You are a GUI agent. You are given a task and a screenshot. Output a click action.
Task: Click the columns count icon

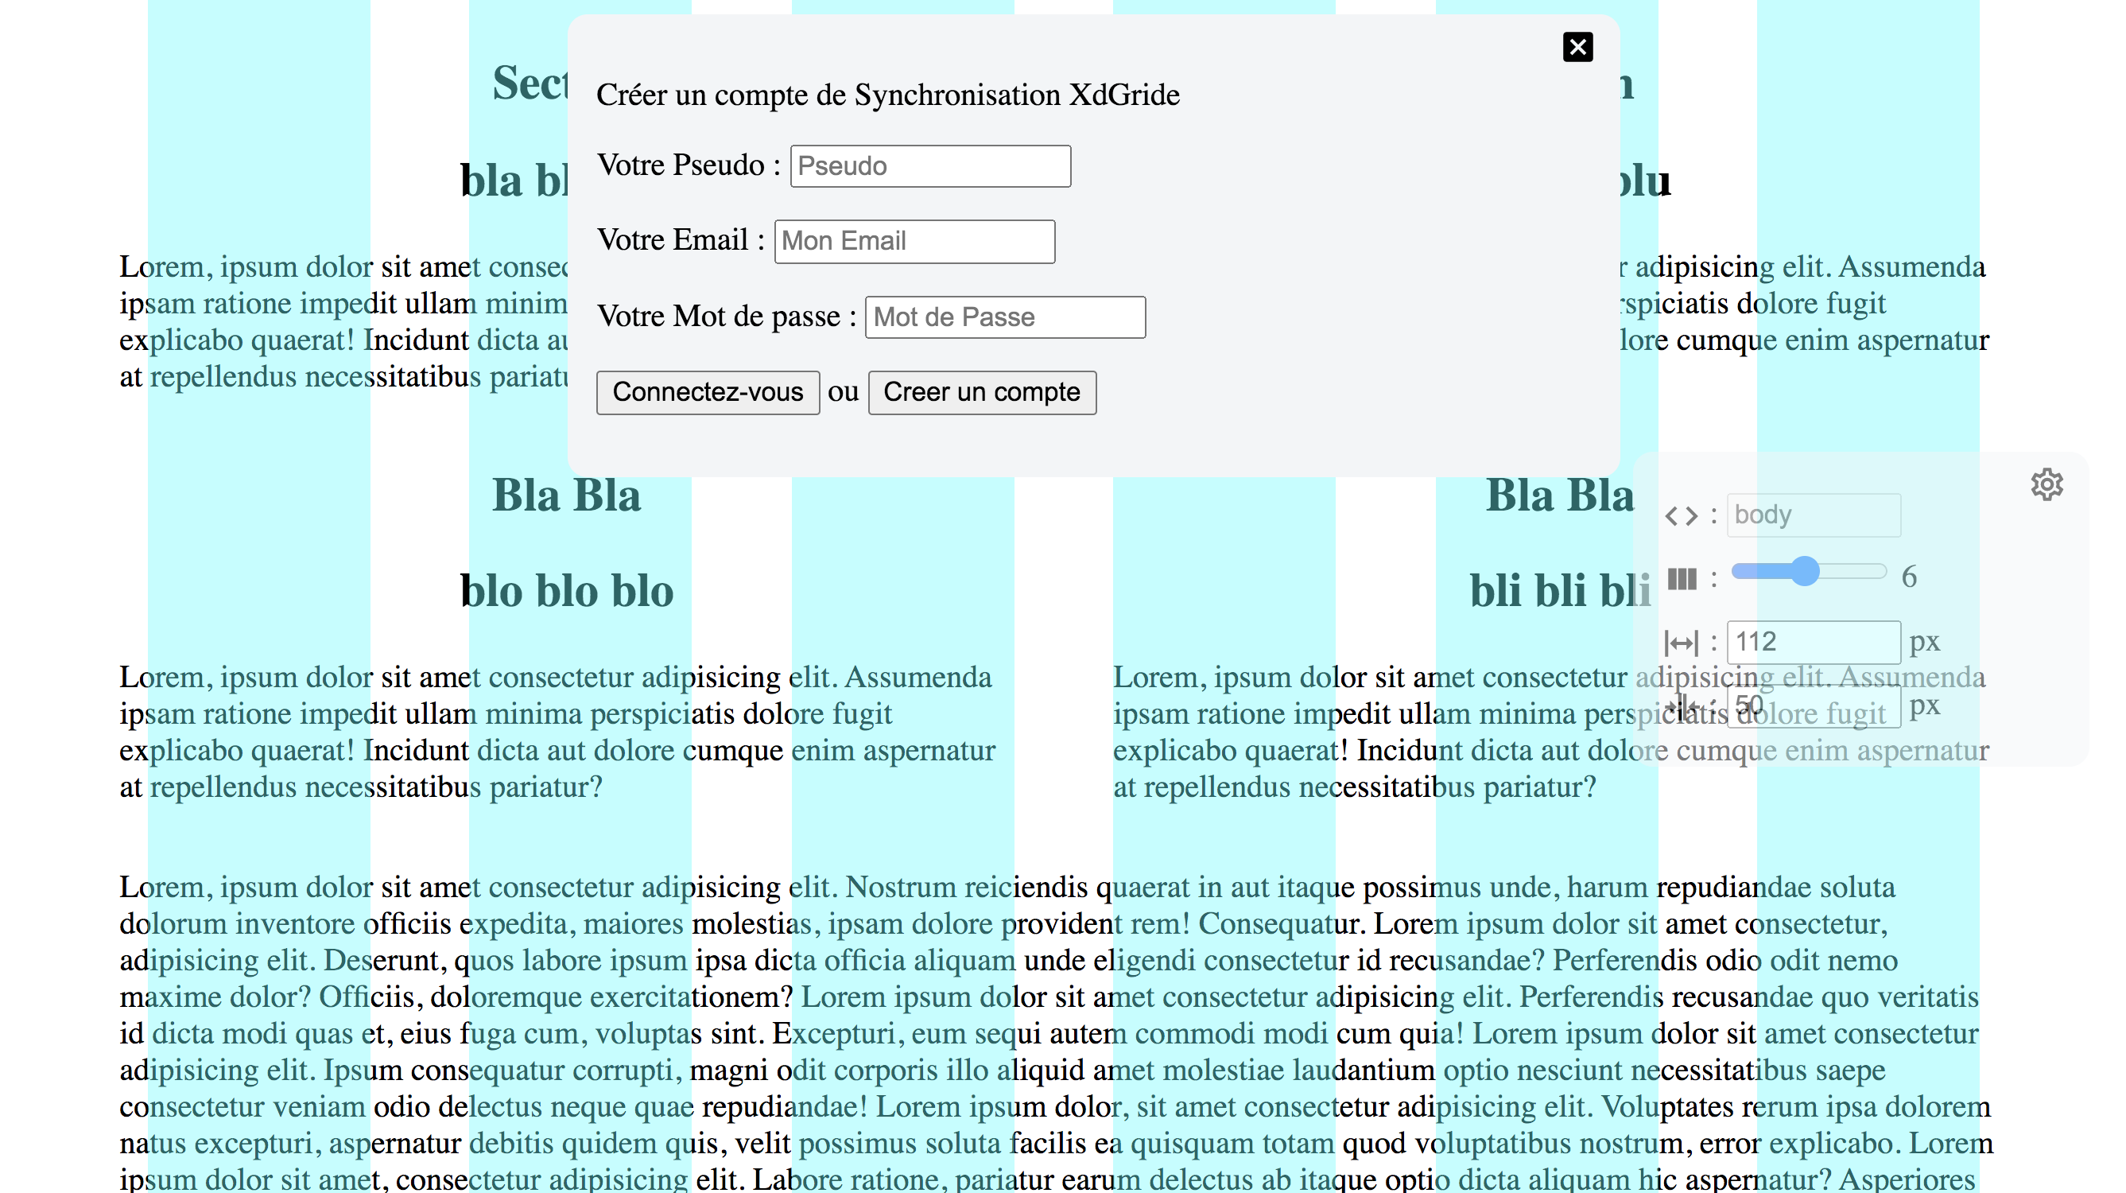click(1681, 579)
